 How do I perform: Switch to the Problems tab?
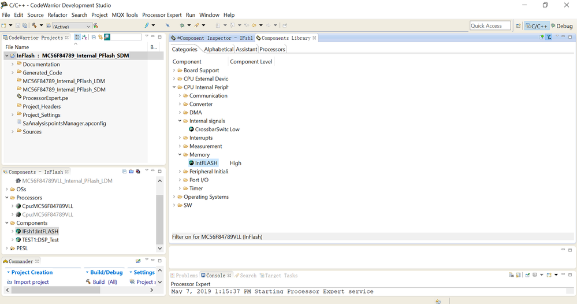(x=184, y=275)
